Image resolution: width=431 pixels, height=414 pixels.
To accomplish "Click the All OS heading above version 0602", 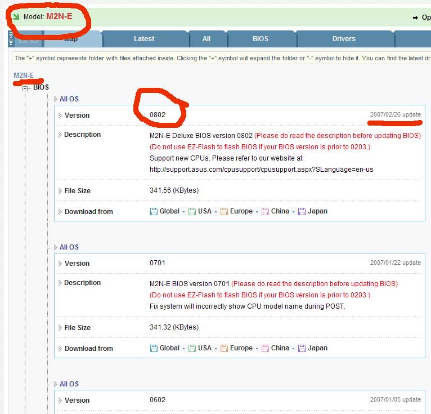I will click(x=69, y=384).
